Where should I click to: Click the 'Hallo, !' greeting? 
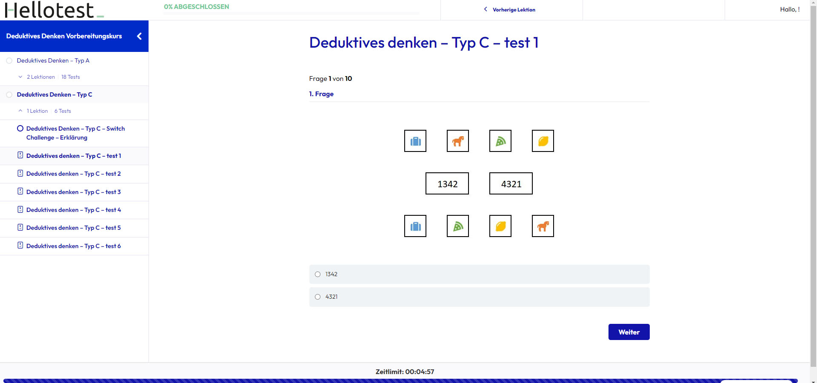(790, 9)
